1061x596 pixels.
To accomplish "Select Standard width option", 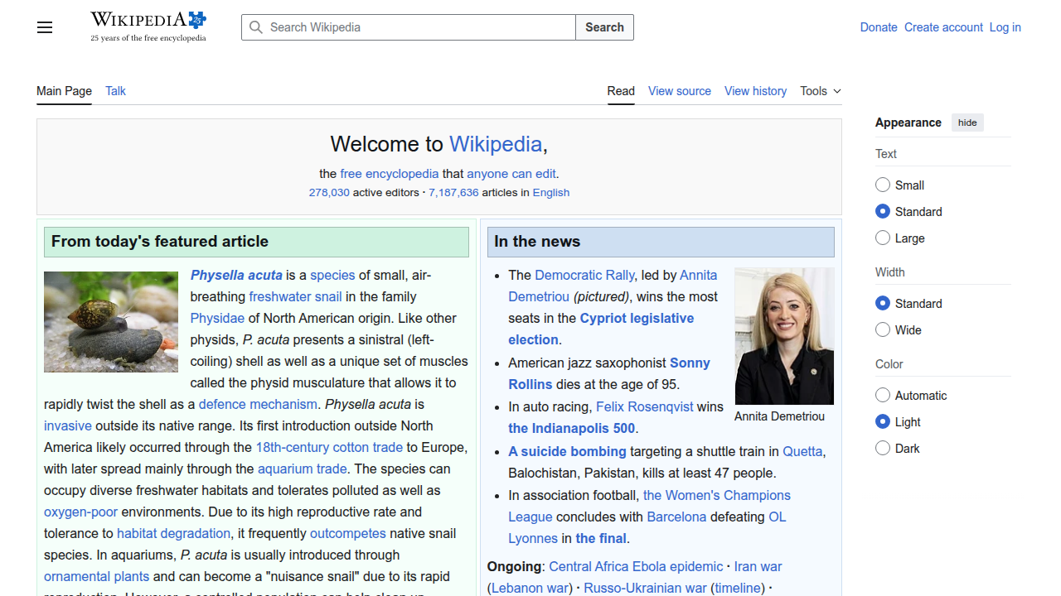I will click(x=883, y=303).
